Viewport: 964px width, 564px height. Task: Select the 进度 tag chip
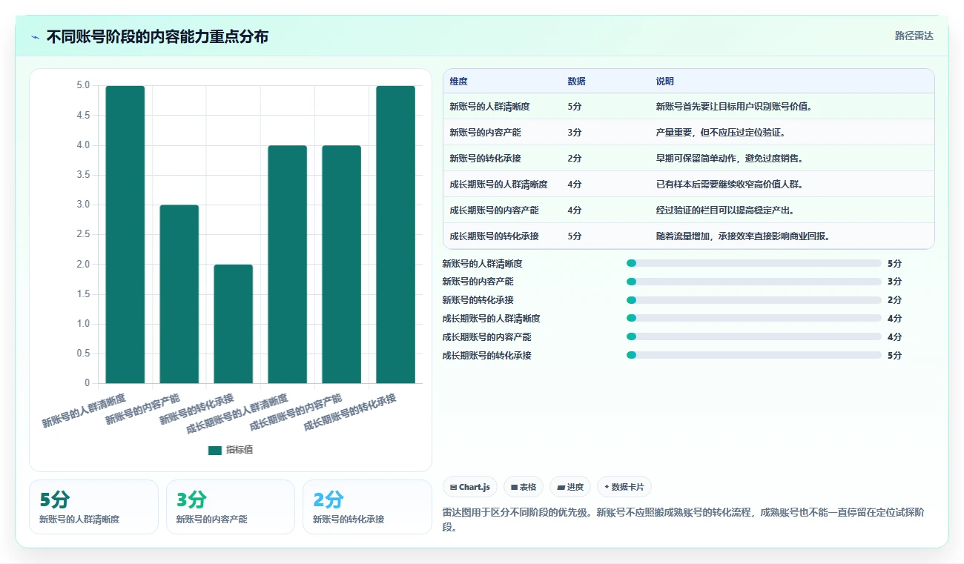tap(570, 487)
